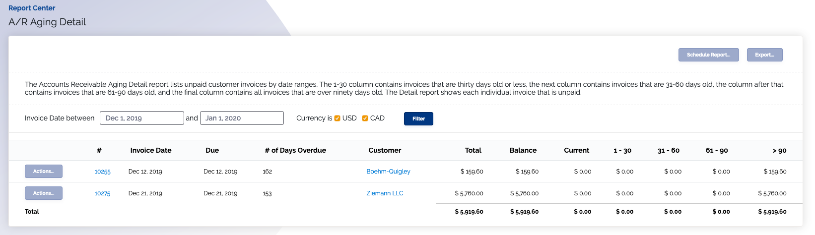Select the end date field Jan 1, 2020
Image resolution: width=815 pixels, height=235 pixels.
click(x=242, y=118)
